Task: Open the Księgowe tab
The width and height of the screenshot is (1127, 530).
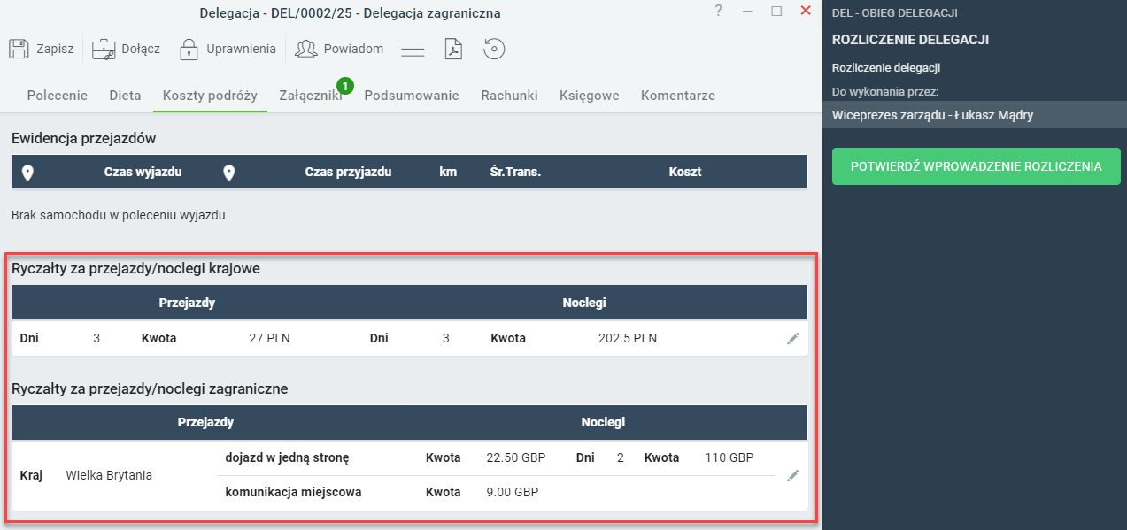Action: (590, 96)
